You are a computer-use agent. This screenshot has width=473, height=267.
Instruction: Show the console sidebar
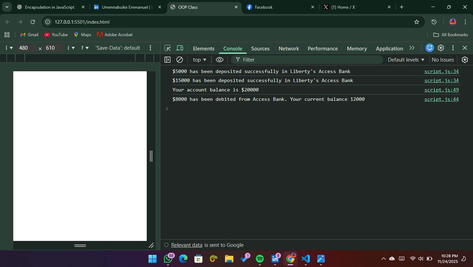click(x=168, y=59)
